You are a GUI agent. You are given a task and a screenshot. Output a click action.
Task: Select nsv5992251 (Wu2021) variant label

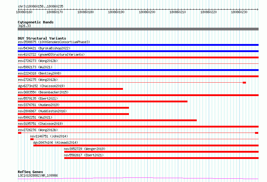[35, 117]
